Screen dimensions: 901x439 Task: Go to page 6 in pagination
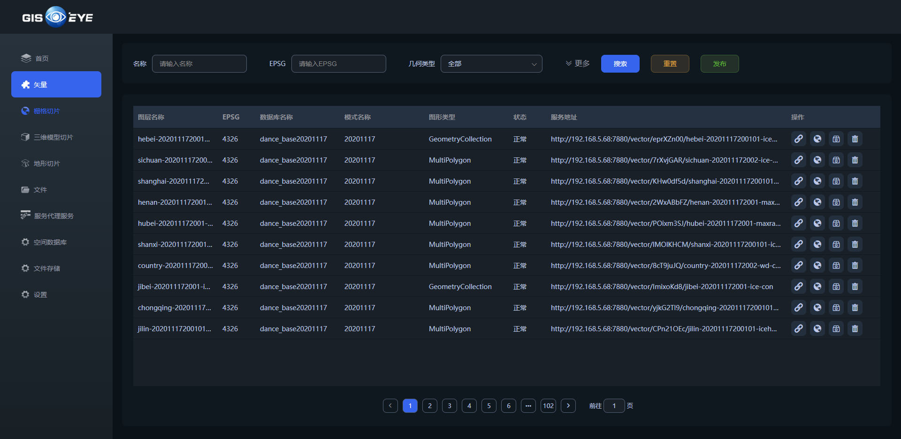click(x=509, y=406)
